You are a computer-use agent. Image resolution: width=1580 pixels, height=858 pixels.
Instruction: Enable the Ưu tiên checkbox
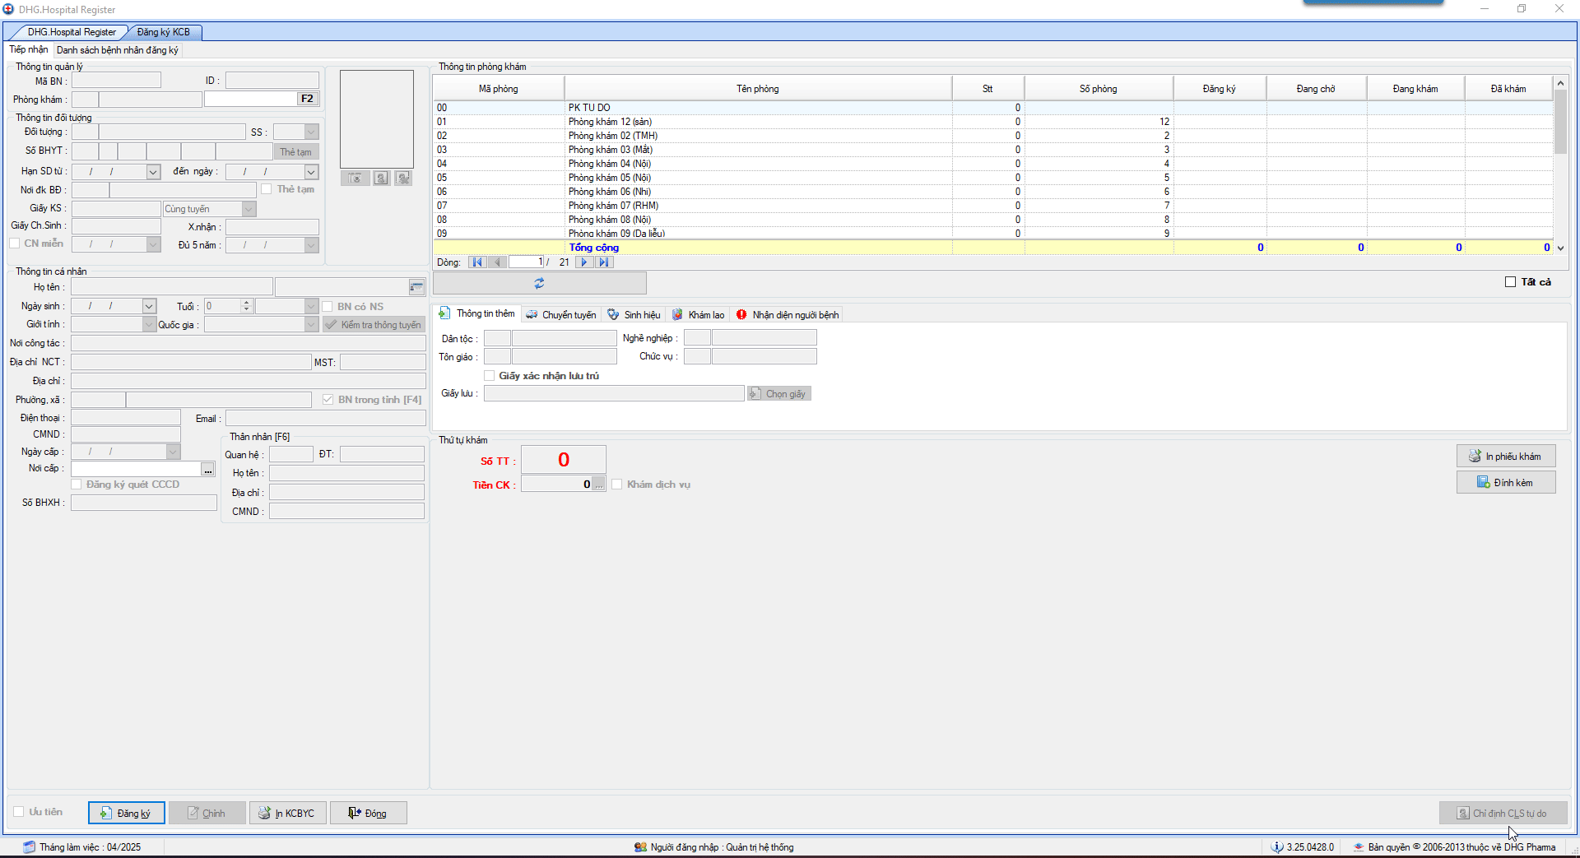pyautogui.click(x=18, y=812)
